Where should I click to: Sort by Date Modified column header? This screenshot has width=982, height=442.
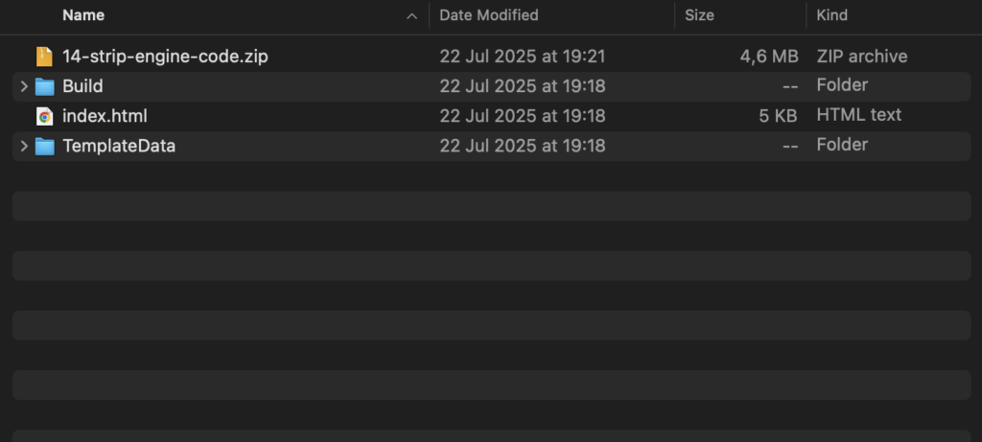pos(489,15)
